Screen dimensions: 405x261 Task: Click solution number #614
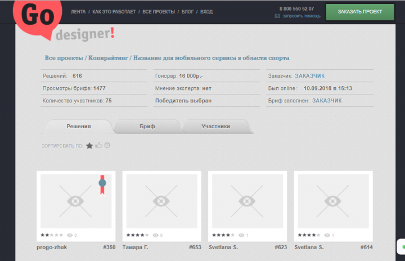(367, 247)
